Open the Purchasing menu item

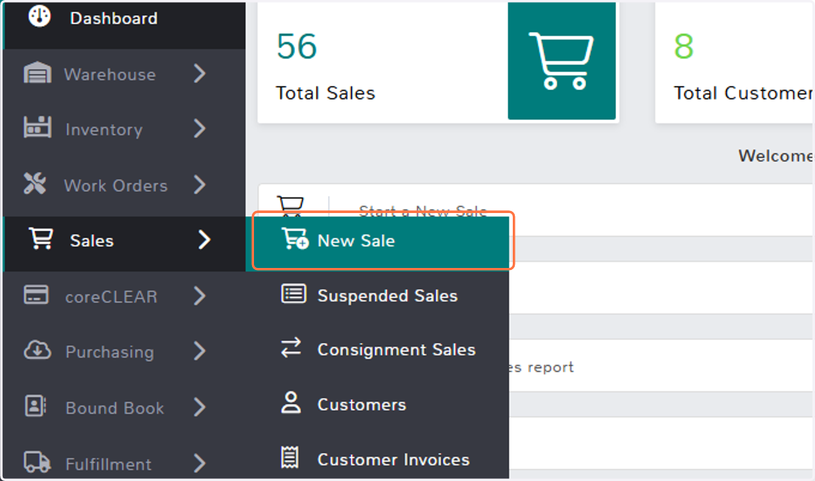click(x=124, y=352)
